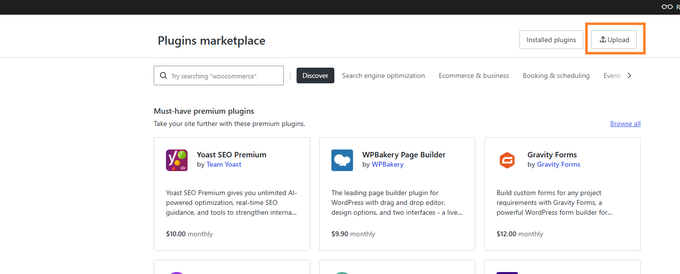Focus the plugin search field
The width and height of the screenshot is (680, 274).
218,75
